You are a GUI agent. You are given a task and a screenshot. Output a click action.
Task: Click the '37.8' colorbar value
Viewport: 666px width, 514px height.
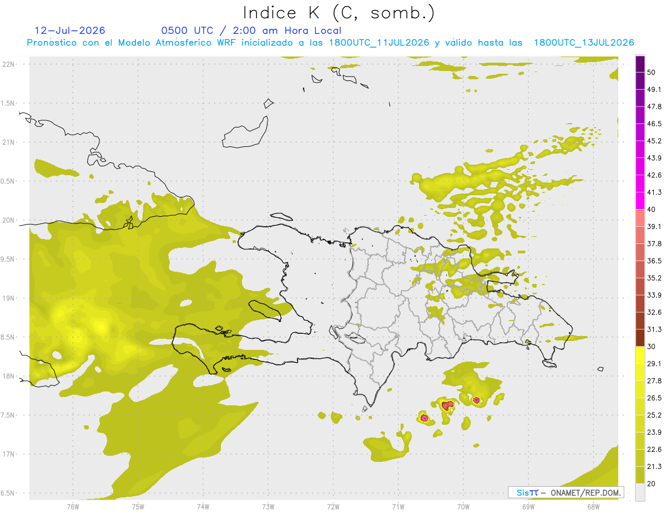[654, 243]
